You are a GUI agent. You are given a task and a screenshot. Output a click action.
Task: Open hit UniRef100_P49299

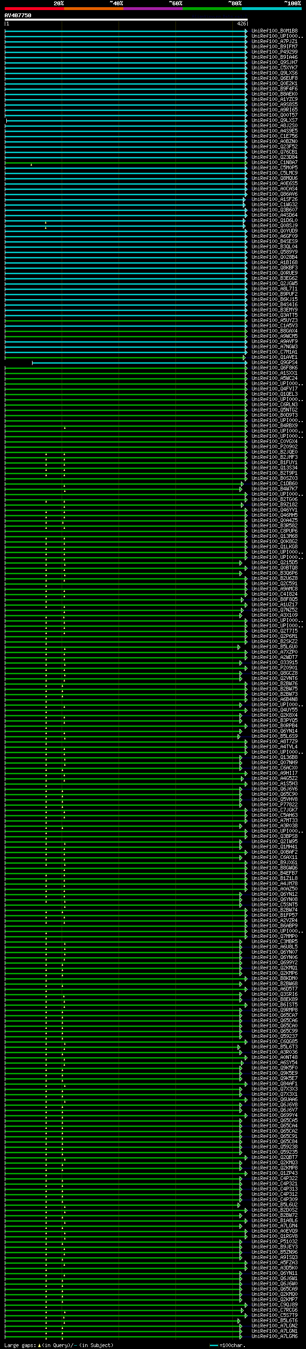click(x=274, y=52)
